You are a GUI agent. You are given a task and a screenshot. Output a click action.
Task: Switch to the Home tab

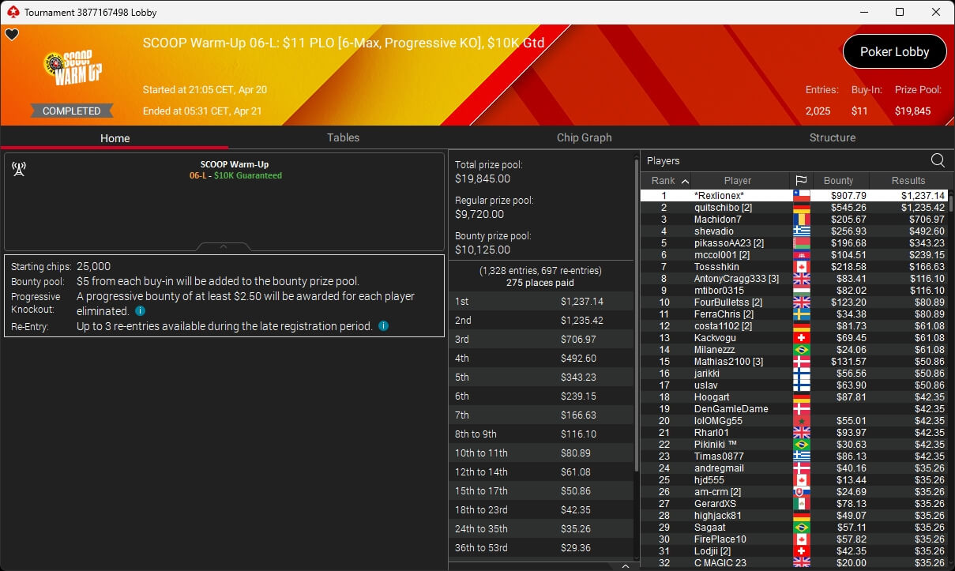click(115, 138)
